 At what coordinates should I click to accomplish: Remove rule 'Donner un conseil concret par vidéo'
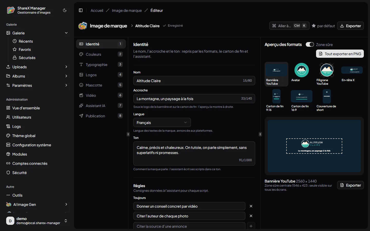(251, 206)
